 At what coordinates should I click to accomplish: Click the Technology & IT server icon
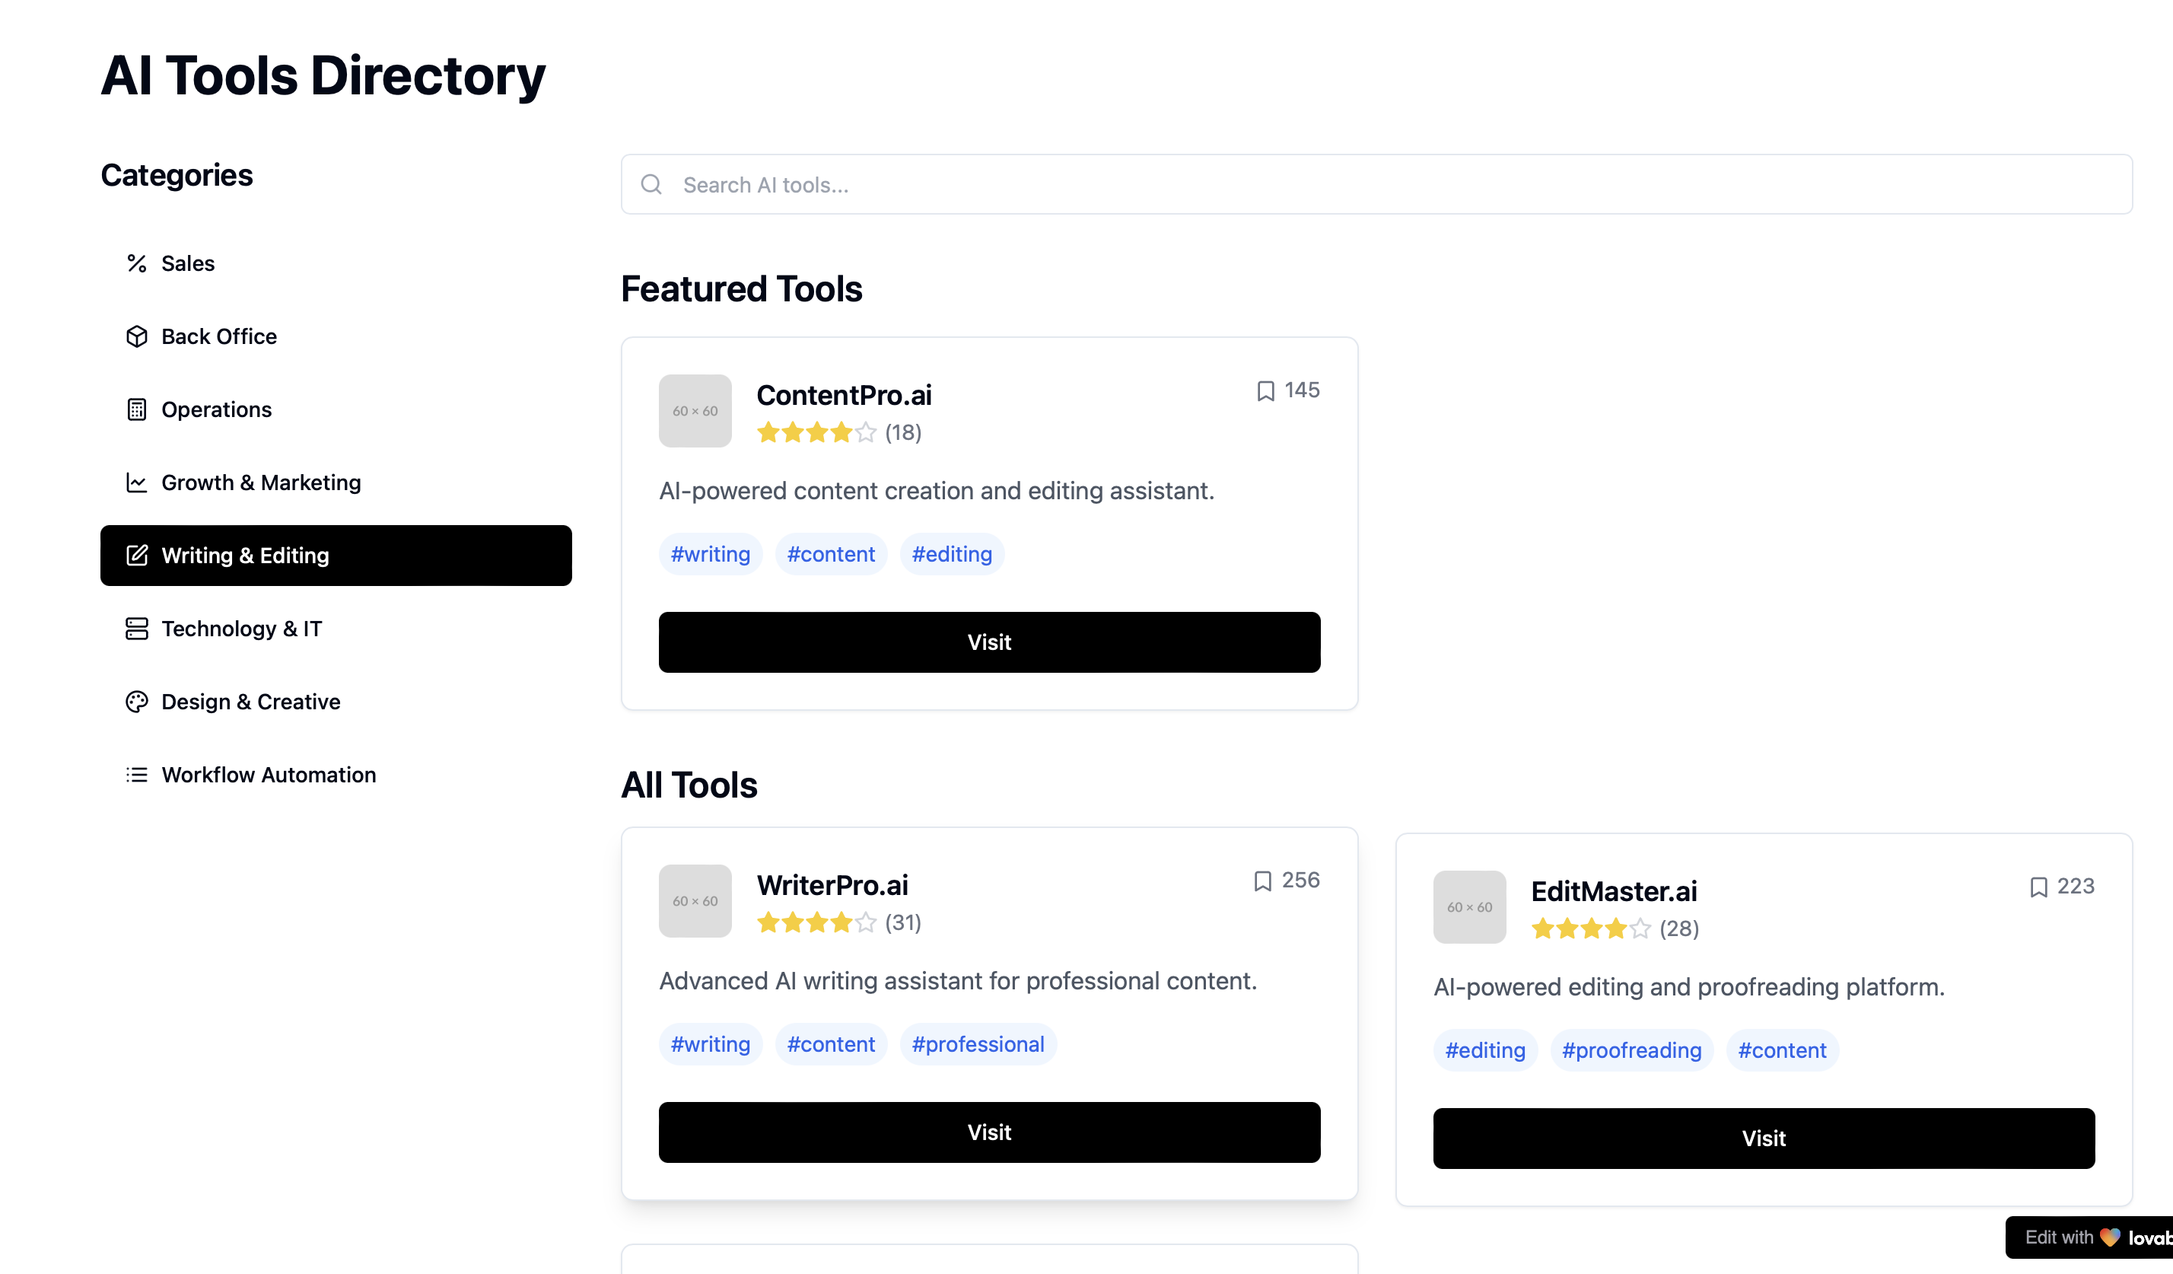[x=136, y=629]
